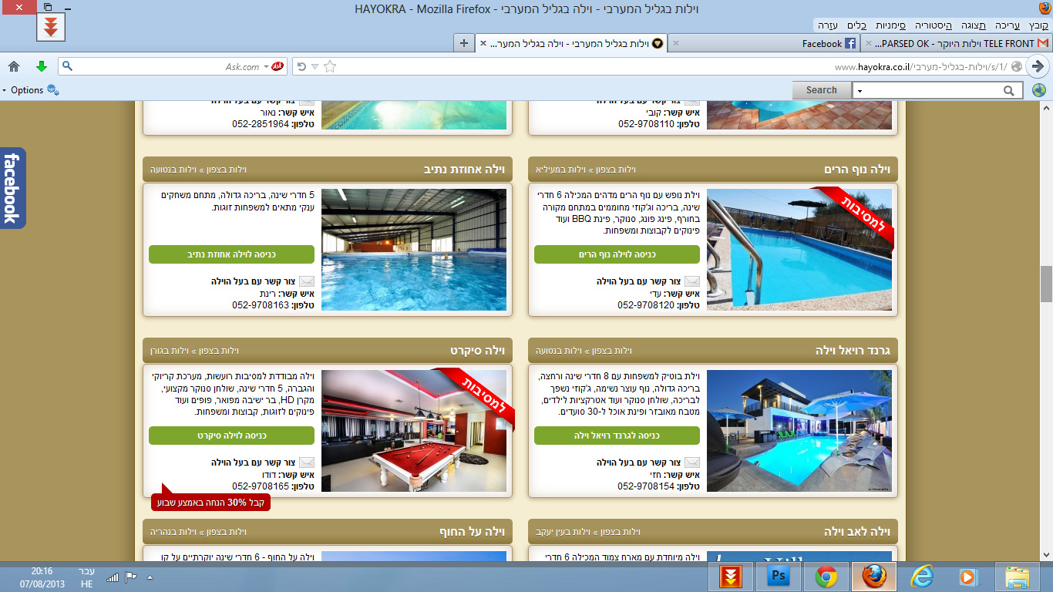This screenshot has width=1053, height=592.
Task: Click the envelope icon in וילה אחוזת נתיב card
Action: (x=307, y=281)
